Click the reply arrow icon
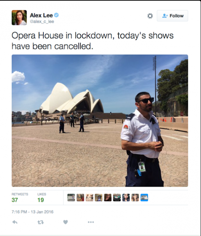Viewport: 201px width, 236px height. (x=15, y=222)
